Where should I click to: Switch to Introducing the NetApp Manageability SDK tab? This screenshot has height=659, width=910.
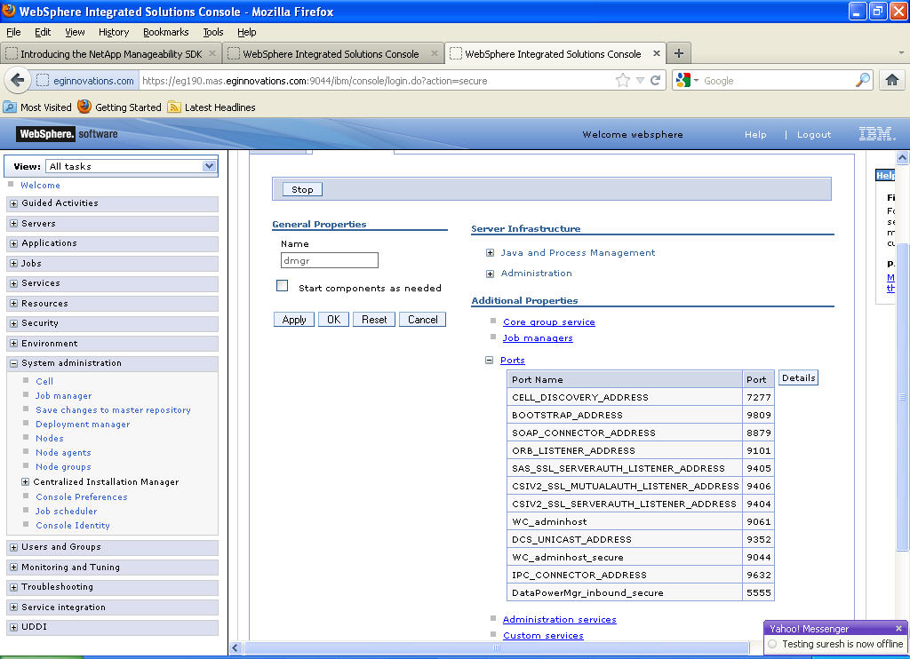click(111, 54)
